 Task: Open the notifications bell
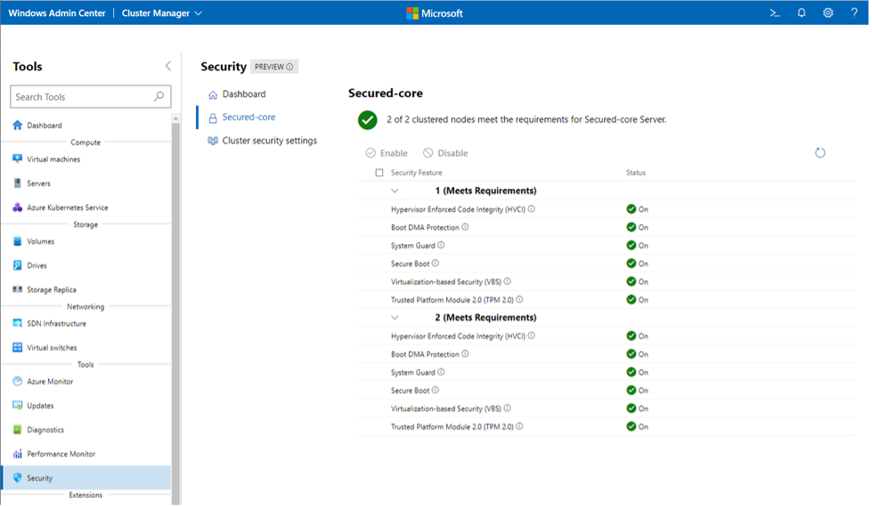(802, 12)
